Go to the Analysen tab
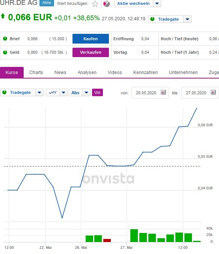This screenshot has width=219, height=254. tap(87, 73)
